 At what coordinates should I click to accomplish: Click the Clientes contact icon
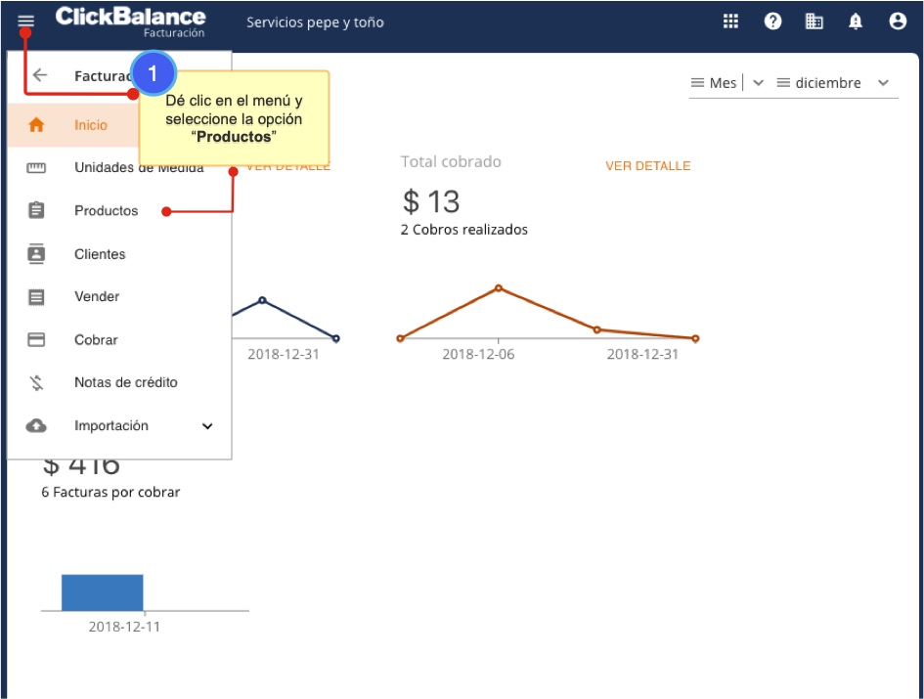click(x=36, y=254)
